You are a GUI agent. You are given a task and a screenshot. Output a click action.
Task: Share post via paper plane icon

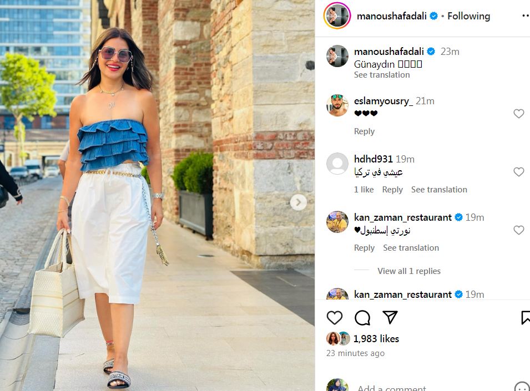pyautogui.click(x=390, y=317)
